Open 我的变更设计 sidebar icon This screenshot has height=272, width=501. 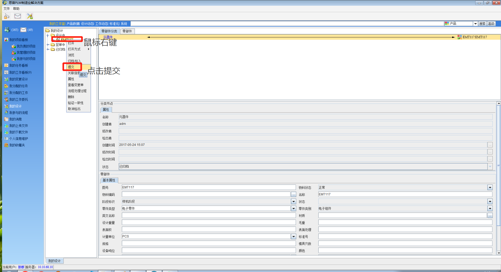tap(6, 79)
